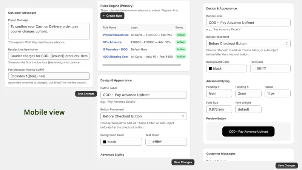Open Button Placement dropdown in middle panel
Viewport: 302px width, 170px height.
pos(143,116)
